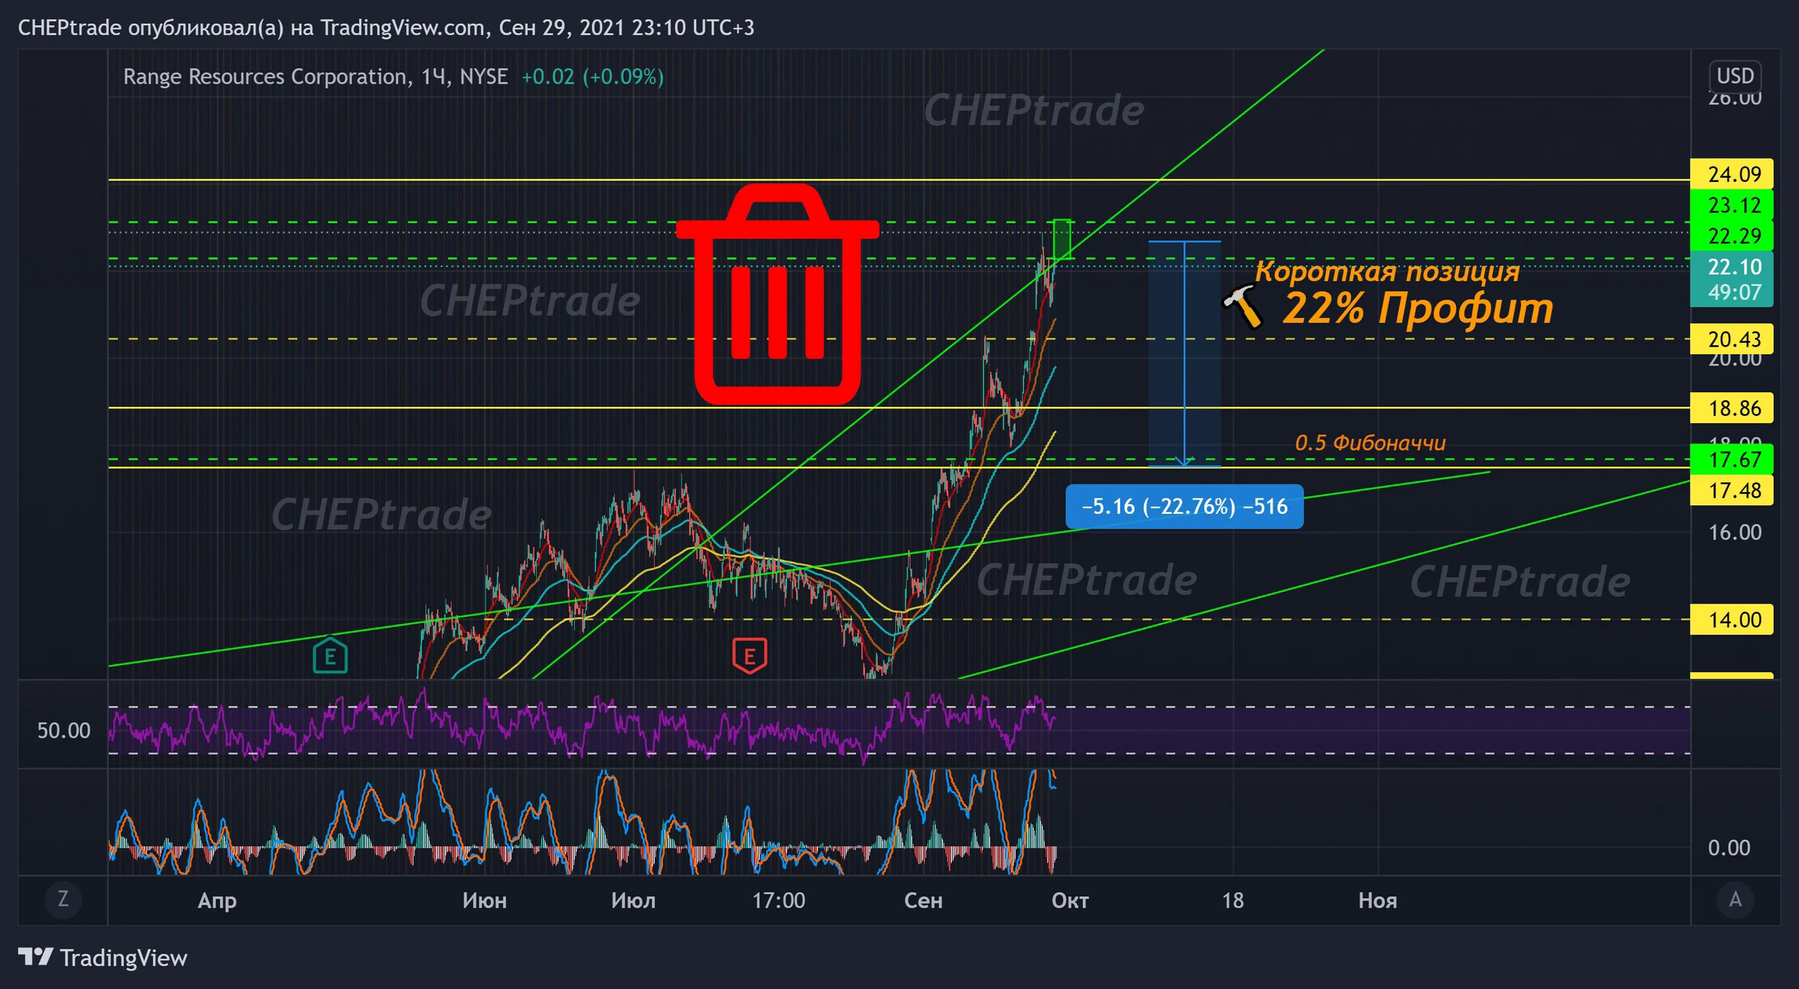Select the '0.5 Фибоначчи' label
Screen dimensions: 1799x989
click(1370, 443)
